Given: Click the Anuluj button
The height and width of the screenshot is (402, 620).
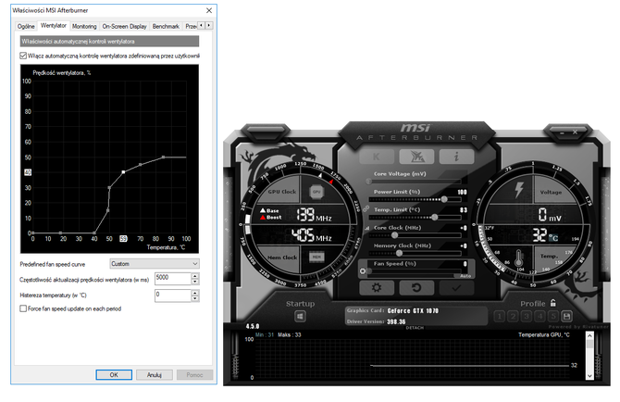Looking at the screenshot, I should click(x=155, y=374).
